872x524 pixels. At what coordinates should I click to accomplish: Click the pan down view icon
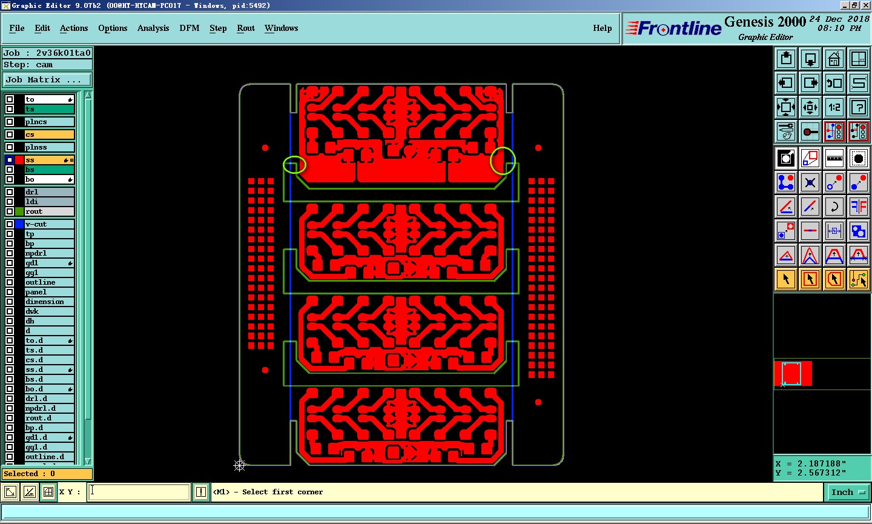pos(810,59)
